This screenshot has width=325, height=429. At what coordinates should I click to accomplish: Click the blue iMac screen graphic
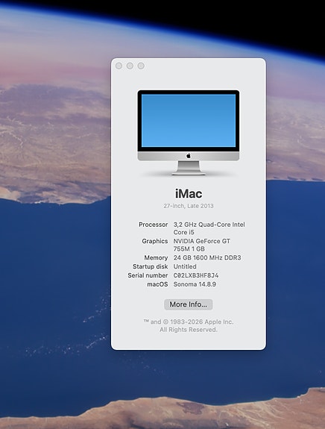(189, 121)
